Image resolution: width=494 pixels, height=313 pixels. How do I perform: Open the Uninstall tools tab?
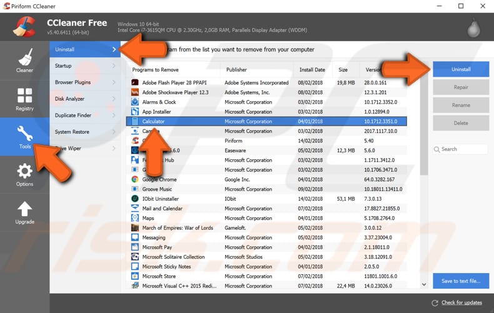pyautogui.click(x=85, y=49)
